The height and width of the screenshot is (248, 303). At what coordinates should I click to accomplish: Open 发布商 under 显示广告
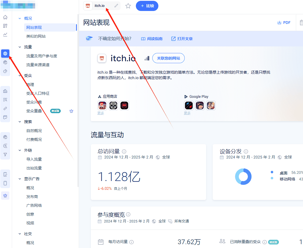[x=32, y=197]
